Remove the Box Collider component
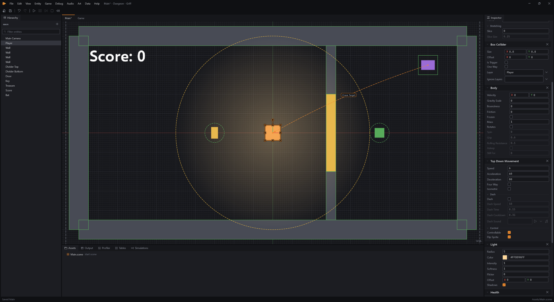554x302 pixels. click(x=547, y=44)
